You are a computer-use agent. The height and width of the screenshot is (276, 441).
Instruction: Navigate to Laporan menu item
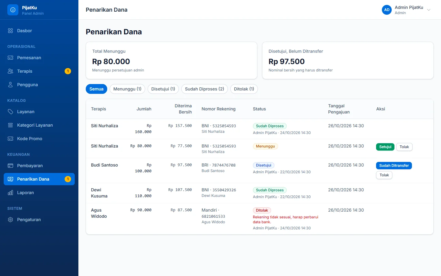coord(39,193)
